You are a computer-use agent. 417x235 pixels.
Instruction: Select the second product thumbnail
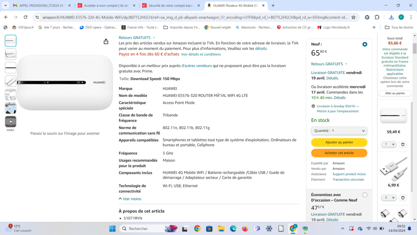(11, 54)
